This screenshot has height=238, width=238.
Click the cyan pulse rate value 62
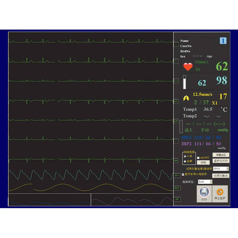[202, 83]
